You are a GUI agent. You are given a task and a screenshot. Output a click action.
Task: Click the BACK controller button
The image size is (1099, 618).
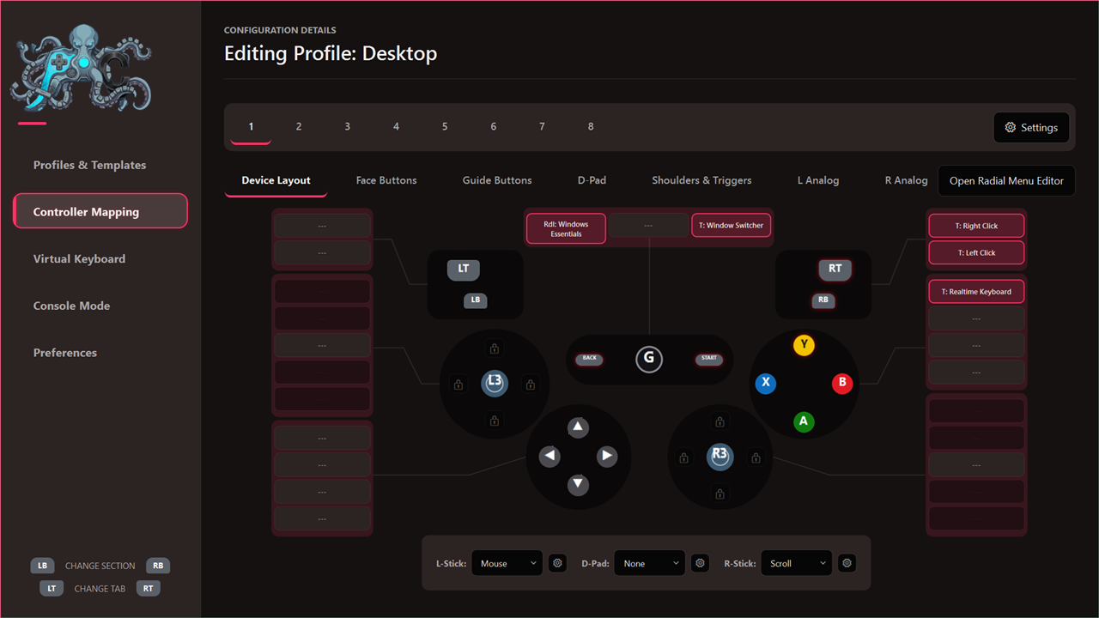(590, 359)
